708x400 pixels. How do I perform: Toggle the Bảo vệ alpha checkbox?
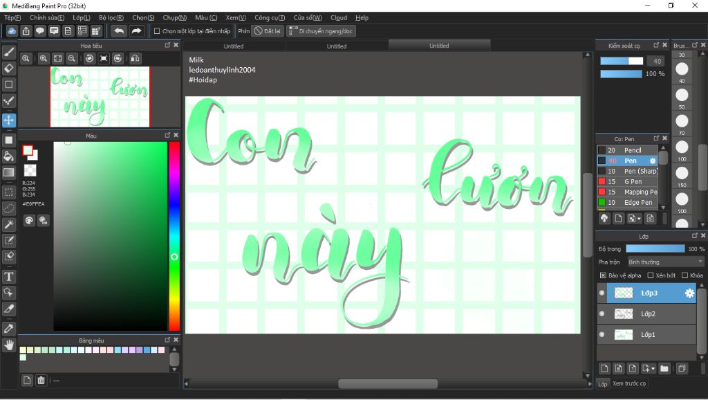coord(603,275)
